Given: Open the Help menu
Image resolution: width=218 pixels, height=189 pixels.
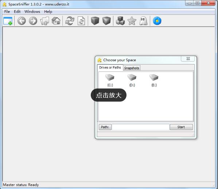Looking at the screenshot, I should (x=48, y=12).
